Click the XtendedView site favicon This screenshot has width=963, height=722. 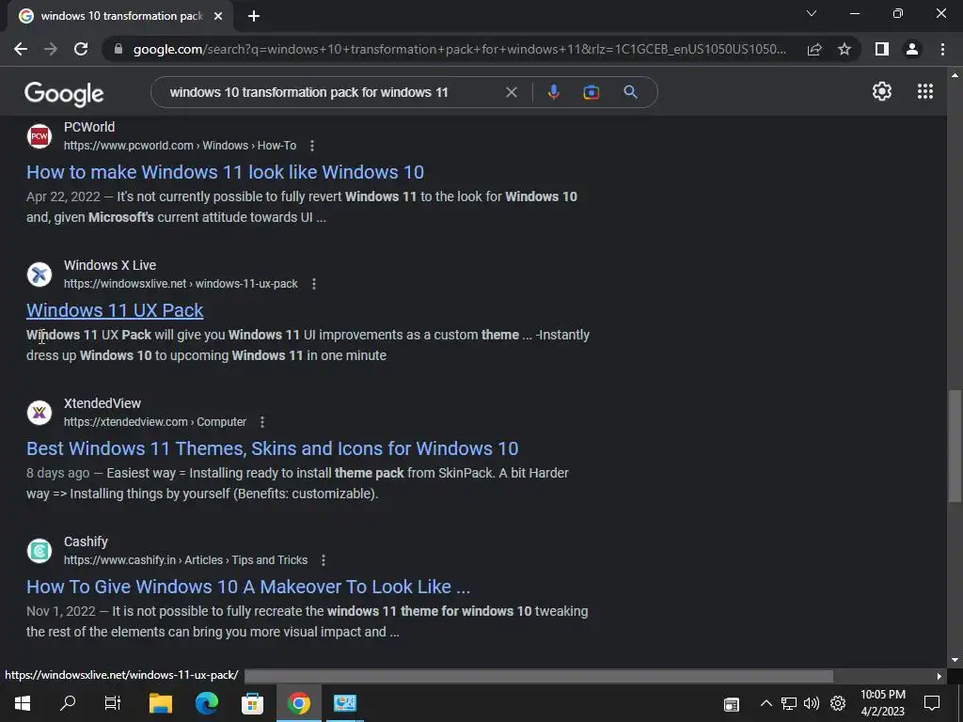[x=39, y=413]
